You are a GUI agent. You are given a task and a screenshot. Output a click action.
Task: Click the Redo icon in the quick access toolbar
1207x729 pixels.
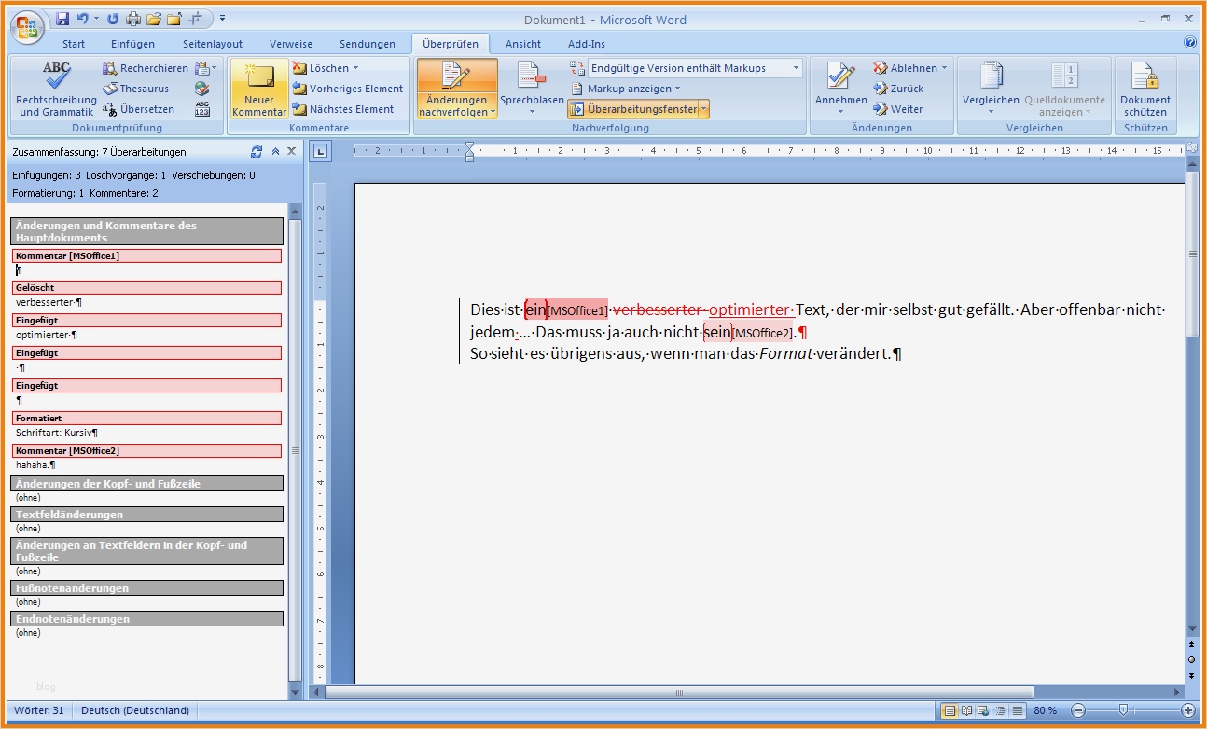pyautogui.click(x=113, y=19)
